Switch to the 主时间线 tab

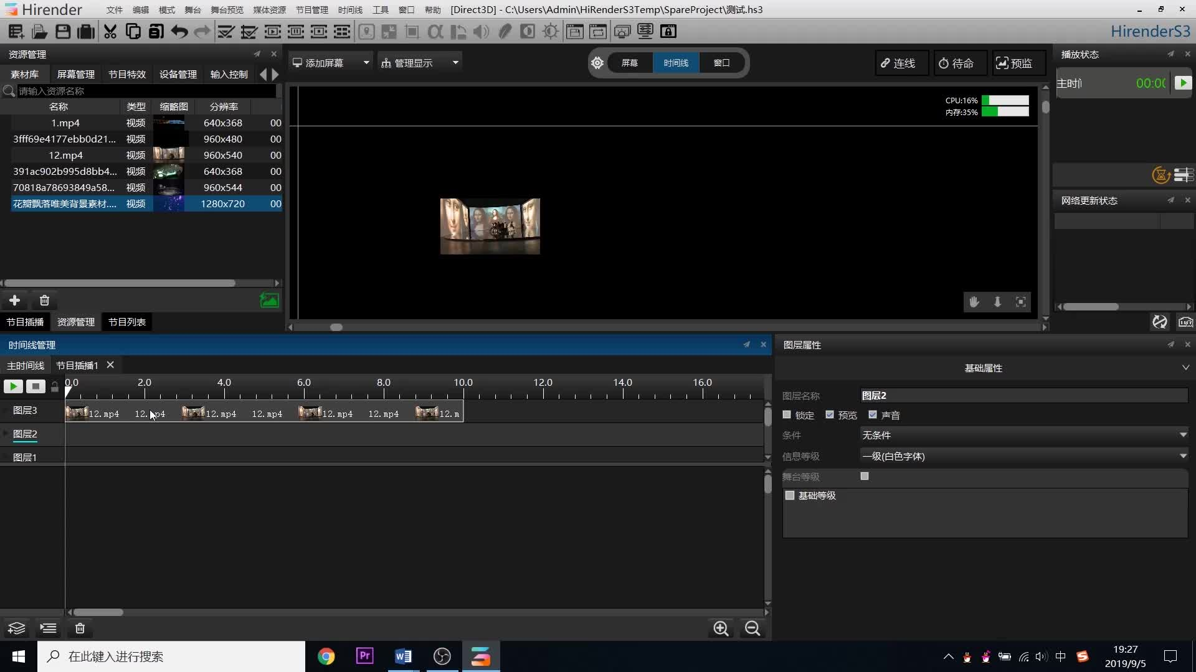pos(26,365)
